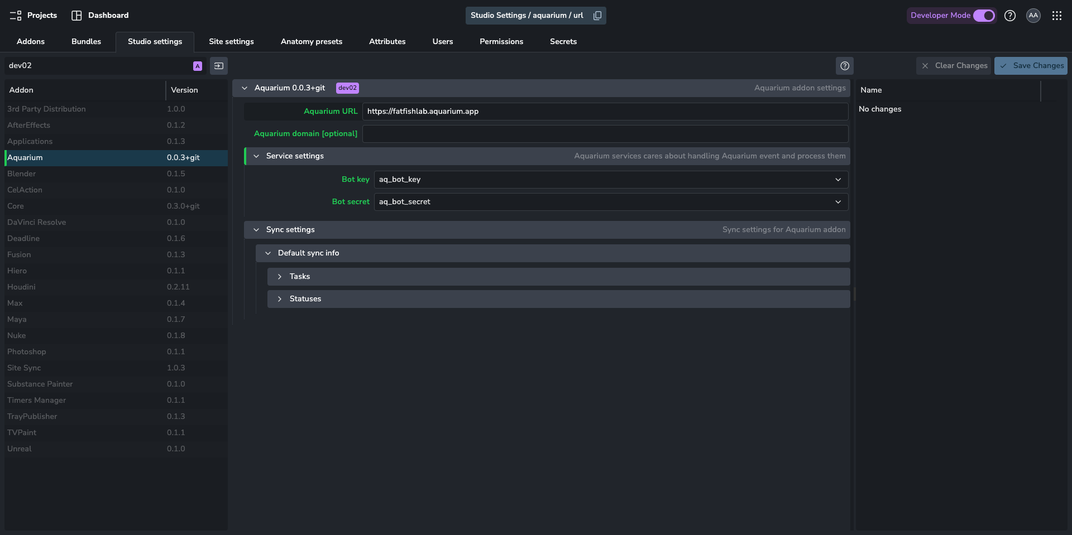The height and width of the screenshot is (535, 1072).
Task: Click the Name column header in changes panel
Action: click(x=948, y=90)
